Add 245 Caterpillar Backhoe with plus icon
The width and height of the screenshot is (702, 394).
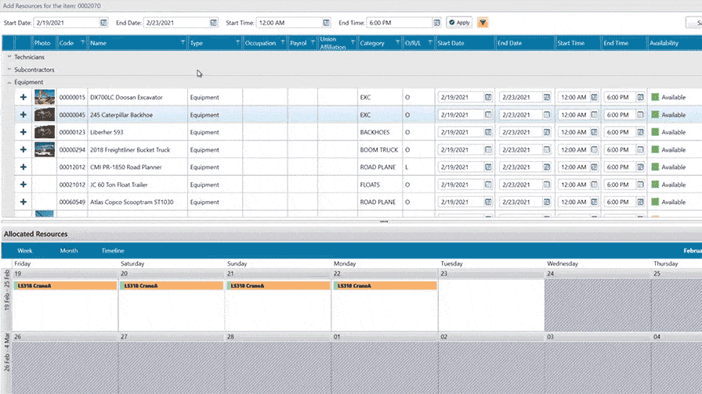(24, 115)
